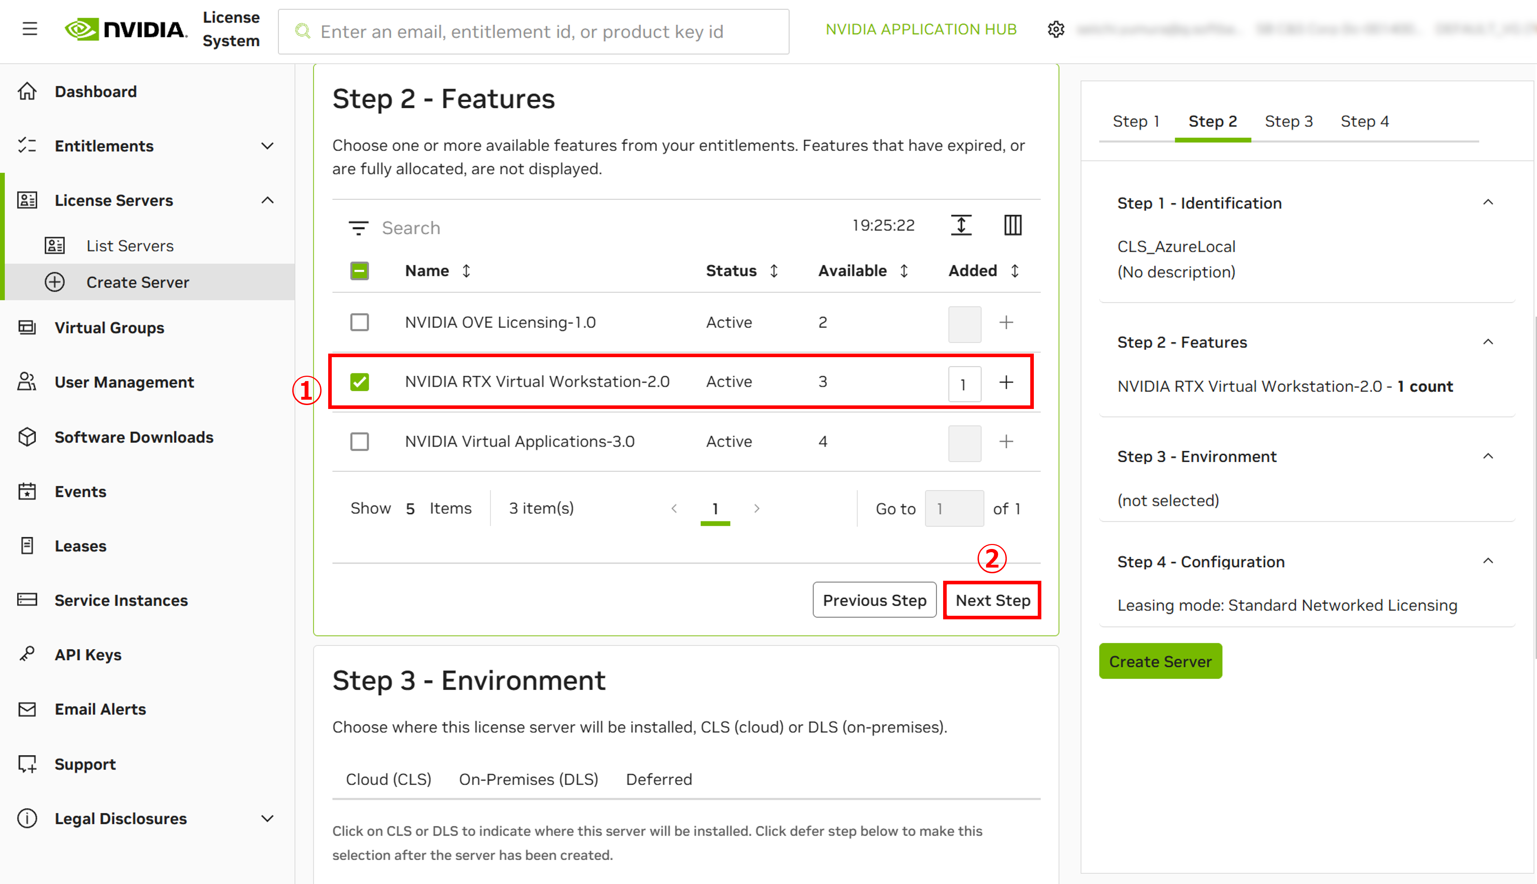Increase count for NVIDIA OVE Licensing-1.0

pos(1006,323)
